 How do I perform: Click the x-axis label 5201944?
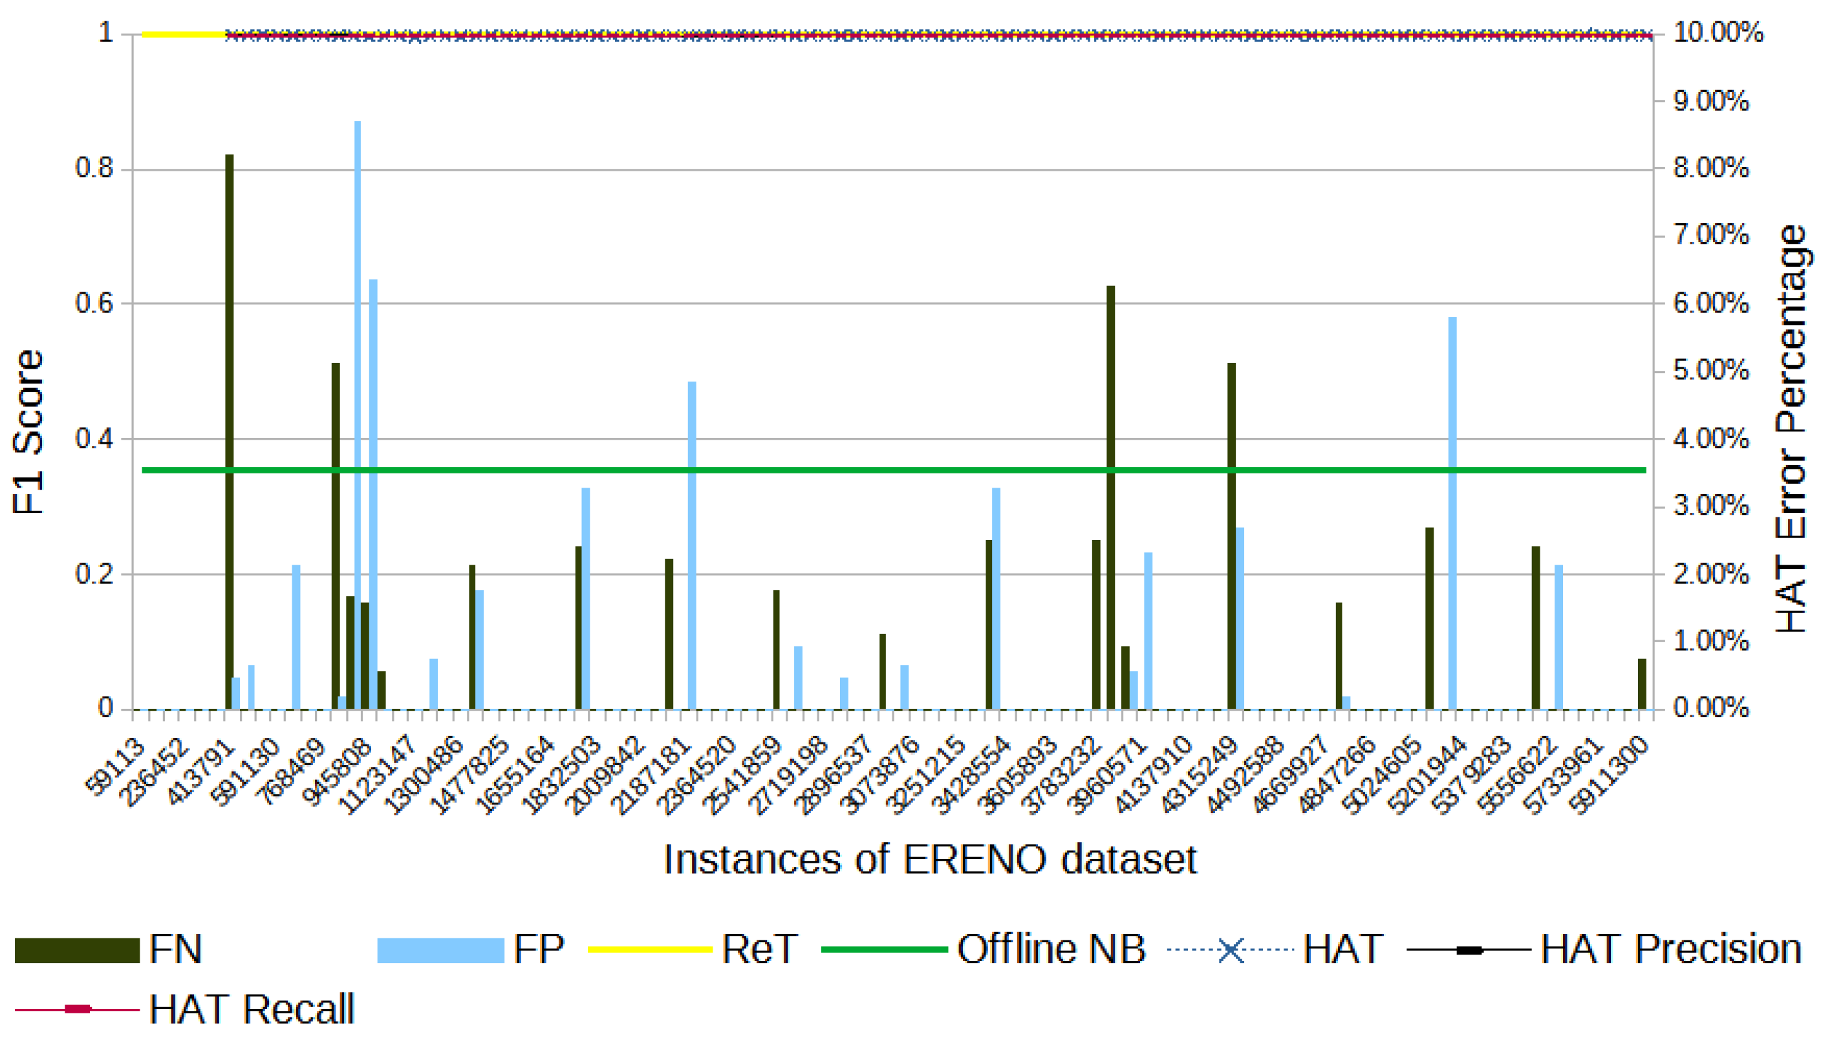(x=1428, y=776)
